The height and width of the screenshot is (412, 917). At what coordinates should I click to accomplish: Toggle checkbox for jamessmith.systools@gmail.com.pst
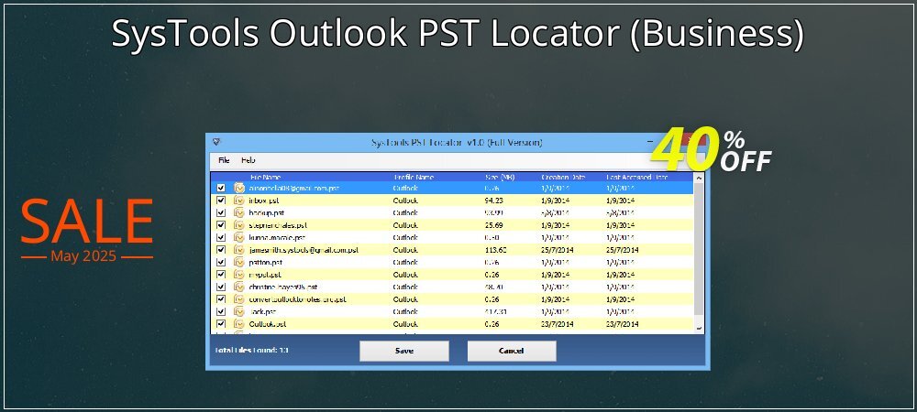click(x=220, y=250)
